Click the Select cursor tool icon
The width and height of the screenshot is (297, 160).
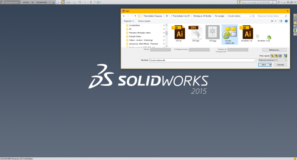coord(85,2)
